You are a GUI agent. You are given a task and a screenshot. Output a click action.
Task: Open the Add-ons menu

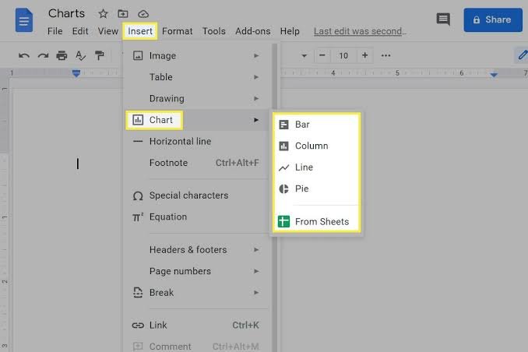tap(253, 31)
